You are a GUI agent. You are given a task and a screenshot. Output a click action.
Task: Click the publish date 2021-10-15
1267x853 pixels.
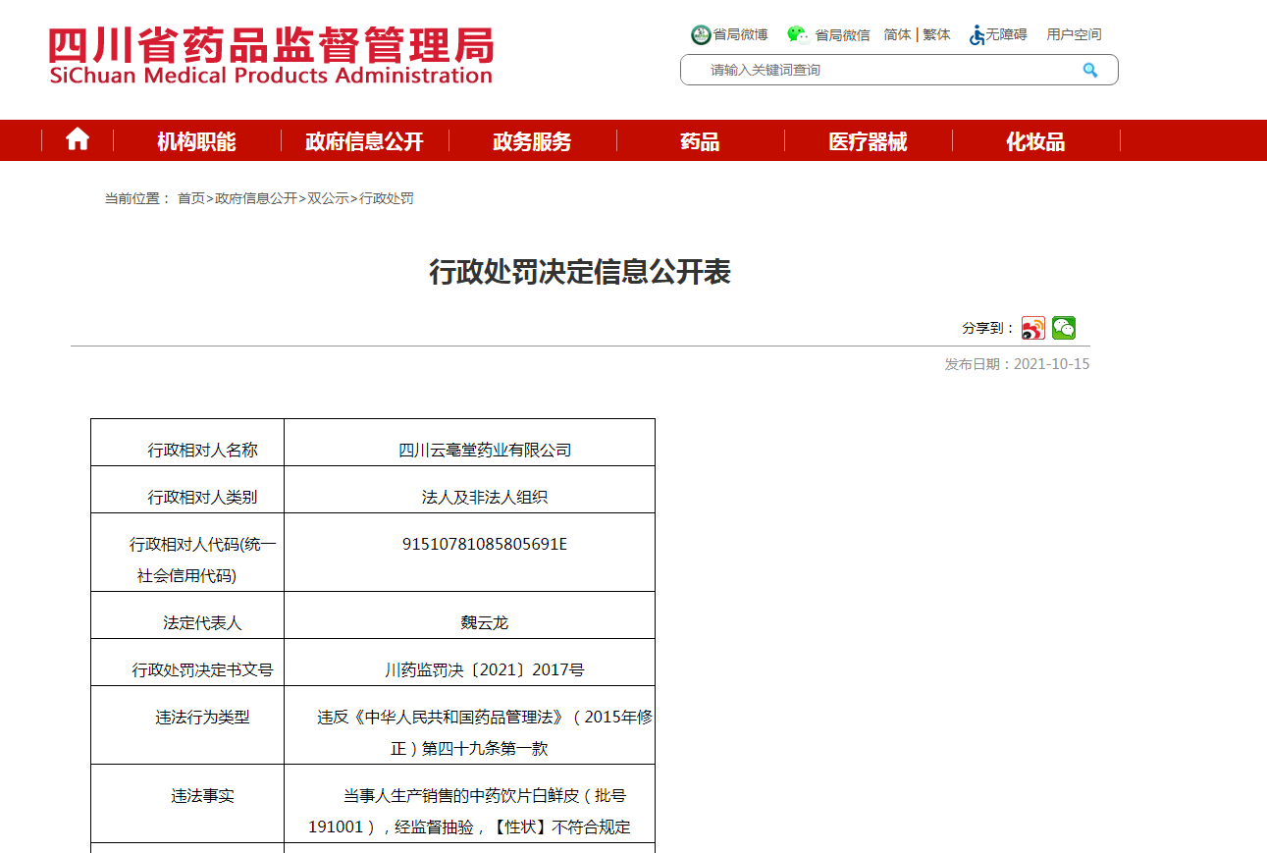click(1051, 364)
